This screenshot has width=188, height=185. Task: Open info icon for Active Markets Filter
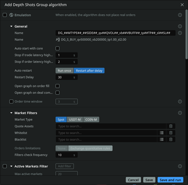[180, 166]
